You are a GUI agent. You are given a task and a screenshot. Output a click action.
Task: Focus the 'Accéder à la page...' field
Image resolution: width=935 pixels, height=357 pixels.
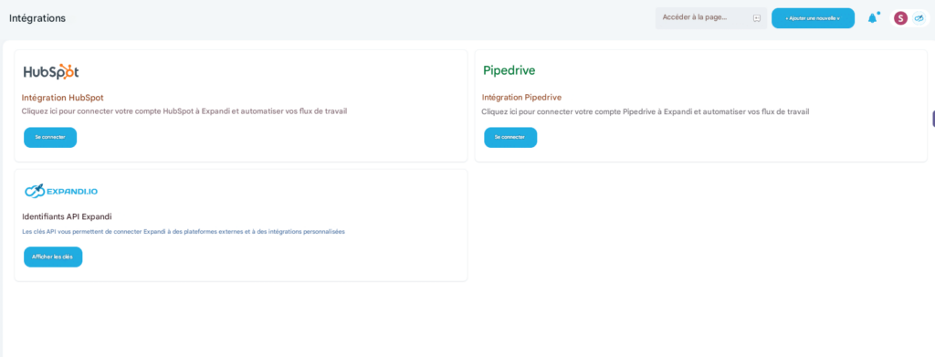pos(710,18)
